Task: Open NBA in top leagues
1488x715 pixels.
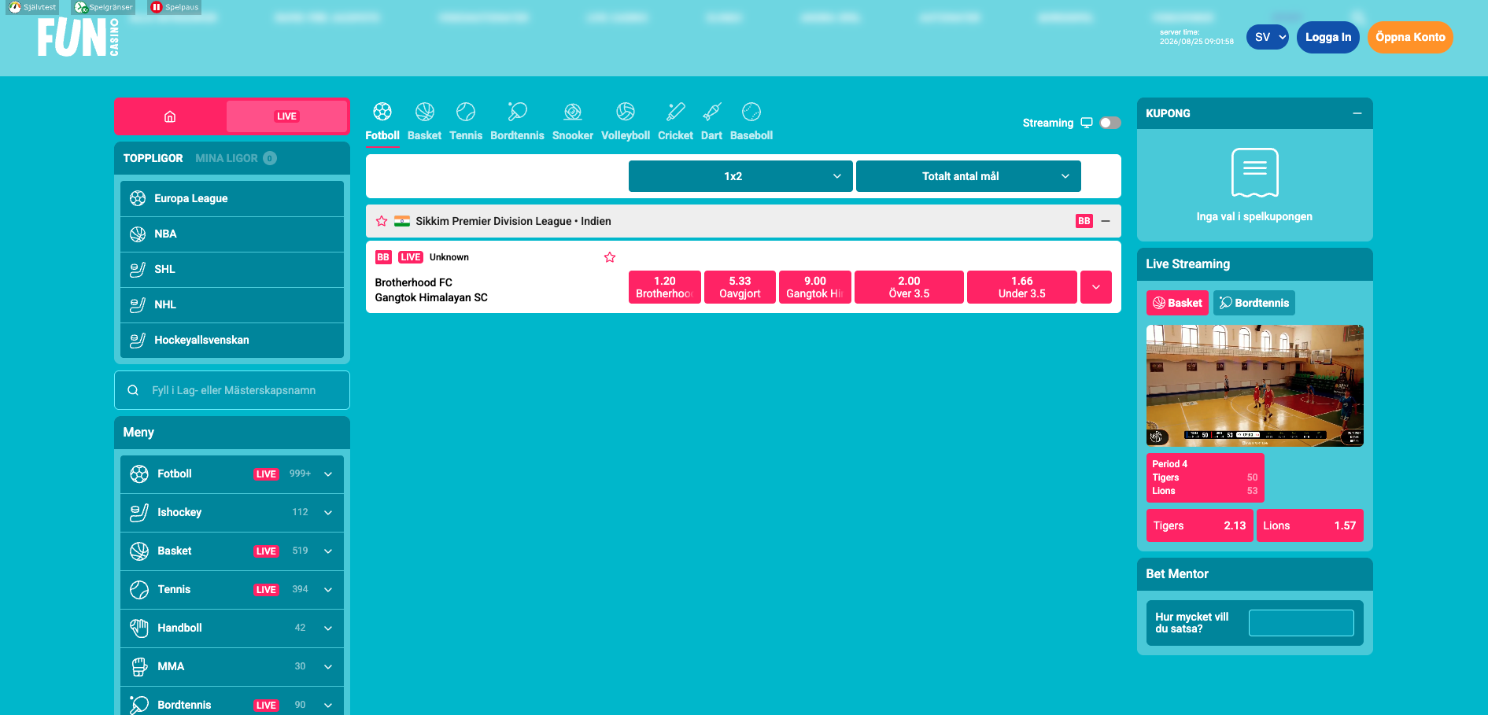Action: [232, 234]
